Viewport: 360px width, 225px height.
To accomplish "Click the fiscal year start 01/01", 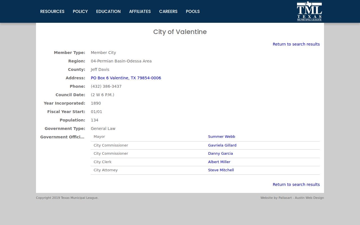I will (96, 112).
